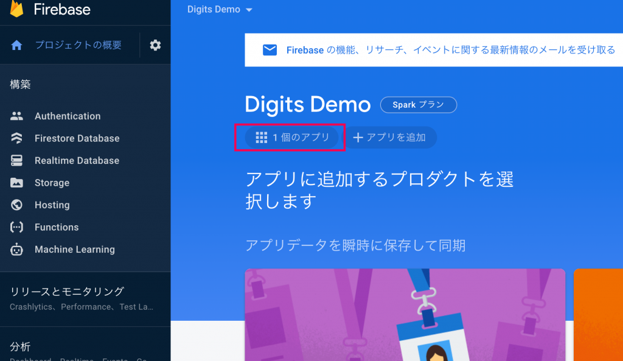Click the アプリを追加 button
623x361 pixels.
[x=390, y=138]
